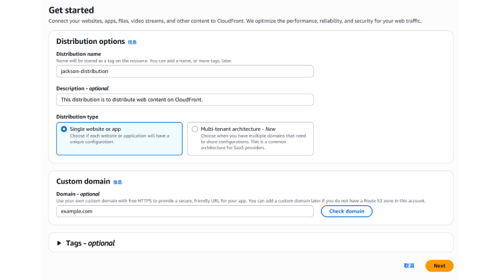
Task: Click the Domain field showing example.com
Action: [x=184, y=211]
